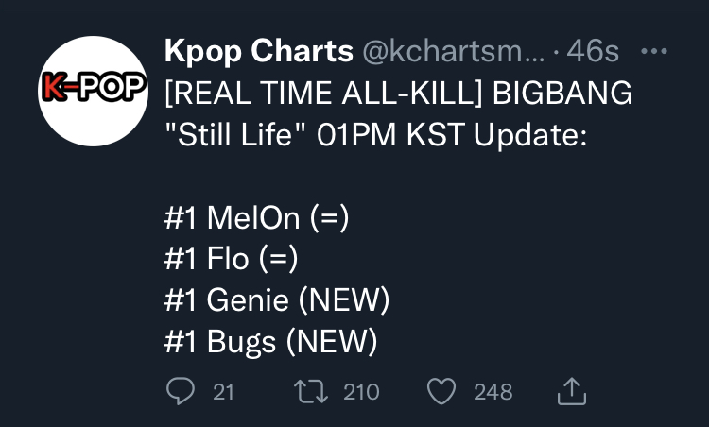Open the share tweet upload icon
709x427 pixels.
pyautogui.click(x=572, y=391)
